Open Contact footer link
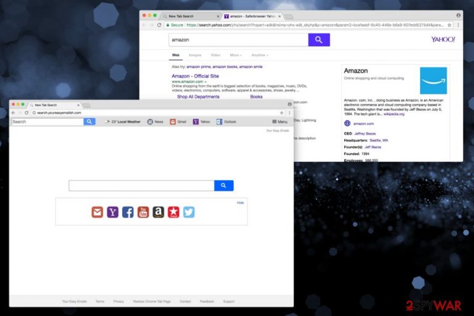Screen dimensions: 474x316 [185, 301]
